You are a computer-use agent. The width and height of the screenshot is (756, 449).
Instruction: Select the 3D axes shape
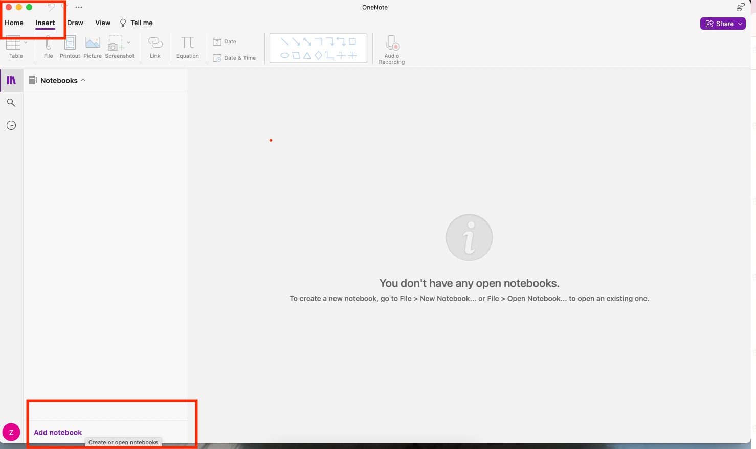pyautogui.click(x=352, y=55)
